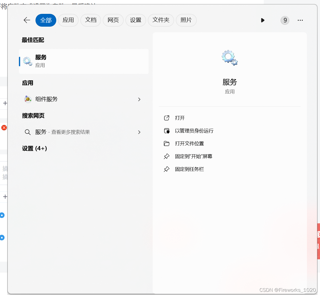The width and height of the screenshot is (320, 295).
Task: Open 服务 best match result
Action: click(x=84, y=61)
